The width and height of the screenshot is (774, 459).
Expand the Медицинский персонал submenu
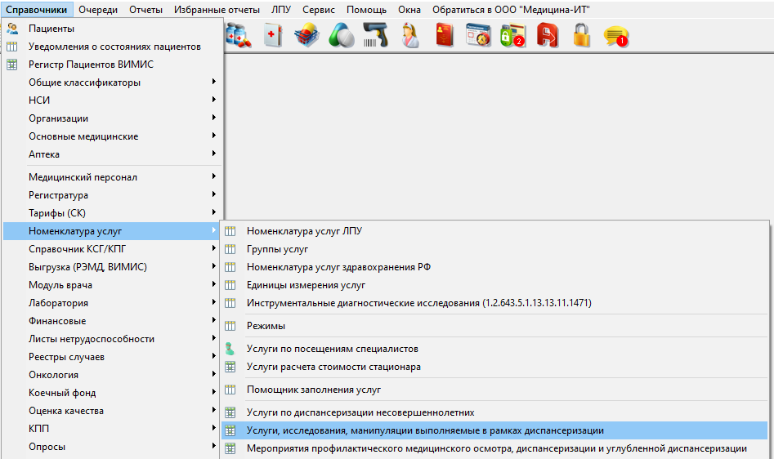pos(83,177)
